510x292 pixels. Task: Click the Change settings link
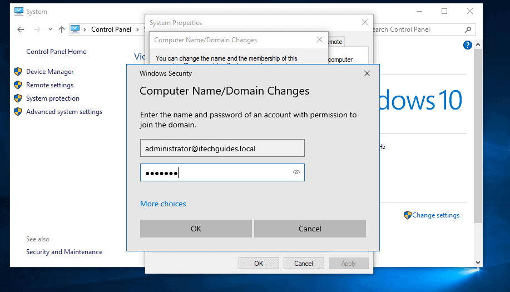(435, 215)
